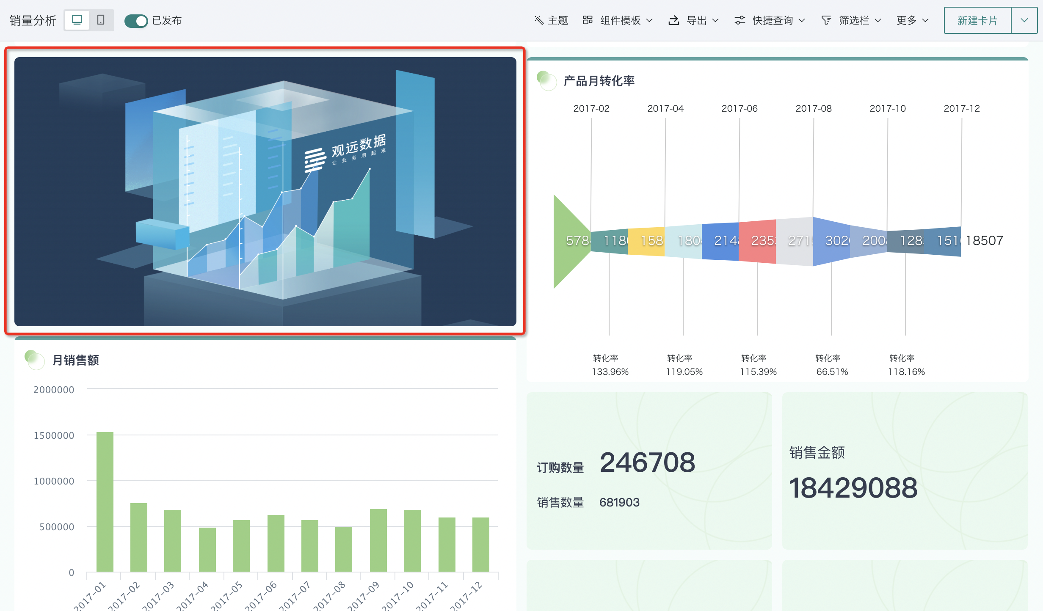Click the red 235 funnel segment
This screenshot has height=611, width=1043.
(x=757, y=241)
